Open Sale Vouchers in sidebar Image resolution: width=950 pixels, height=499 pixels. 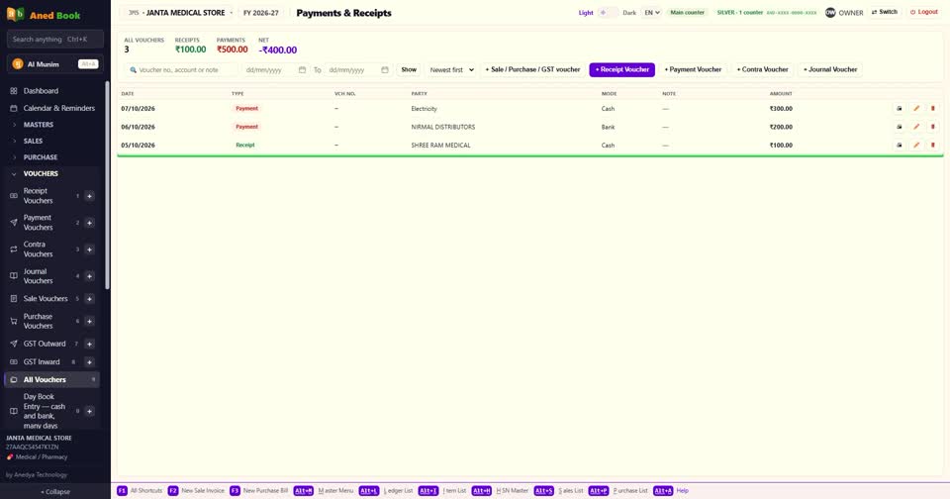click(46, 298)
